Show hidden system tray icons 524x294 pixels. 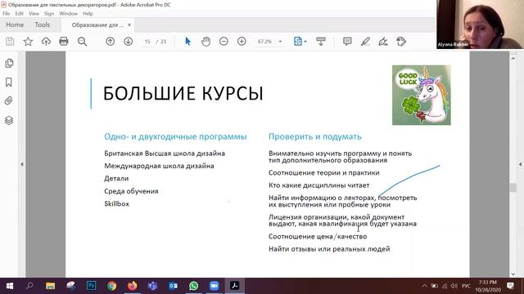pos(424,286)
